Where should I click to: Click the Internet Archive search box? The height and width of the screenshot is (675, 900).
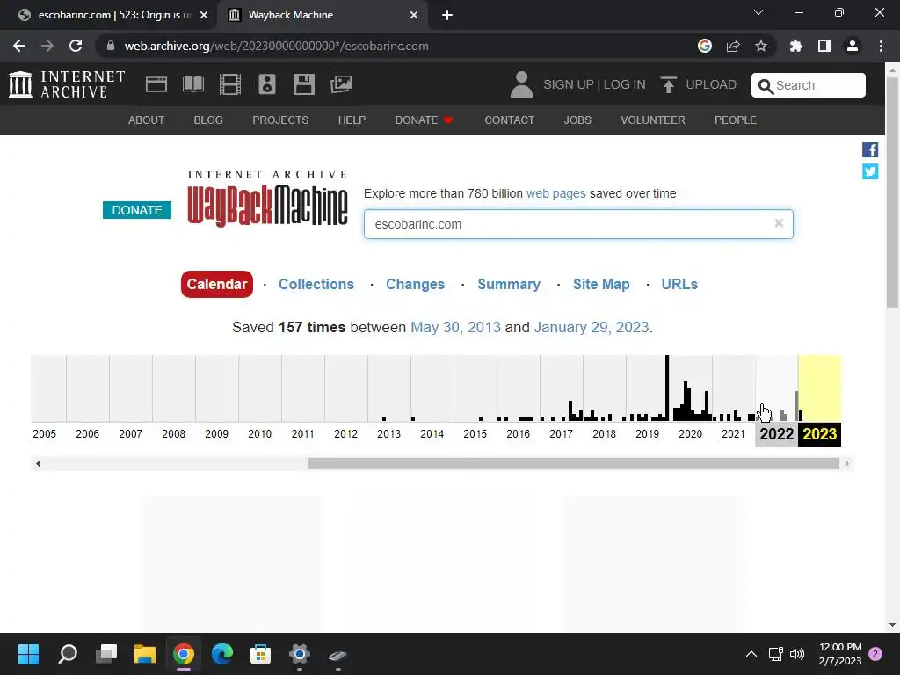tap(809, 85)
